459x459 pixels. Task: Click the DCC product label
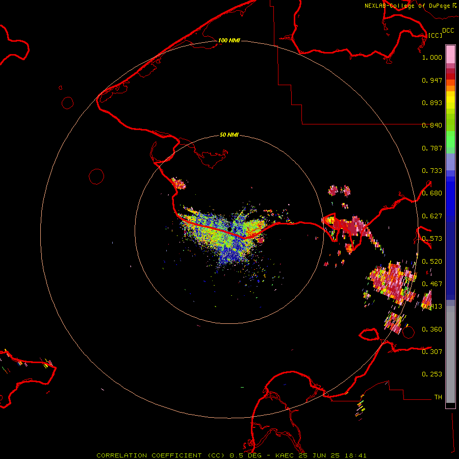click(x=448, y=31)
